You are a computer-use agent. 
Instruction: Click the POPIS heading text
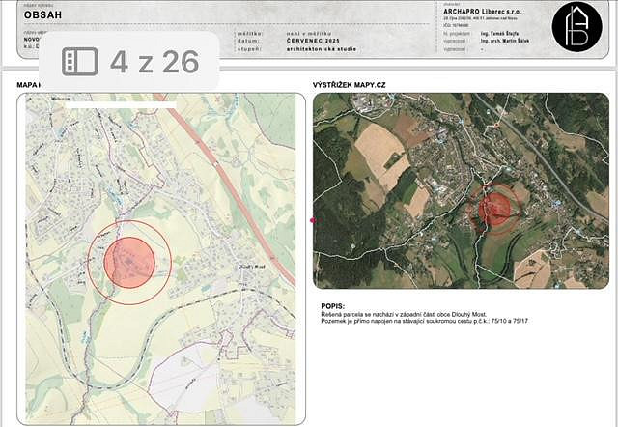pos(333,303)
